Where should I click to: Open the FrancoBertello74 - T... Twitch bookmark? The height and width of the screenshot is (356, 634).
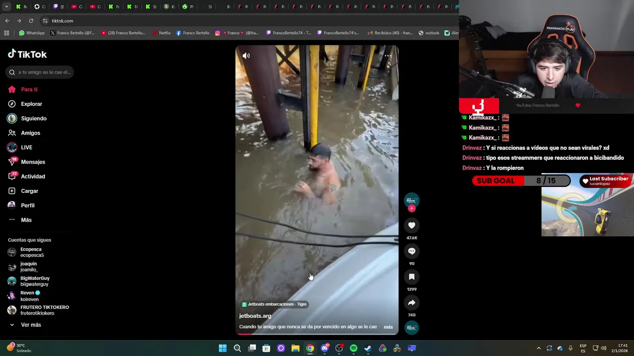tap(289, 33)
